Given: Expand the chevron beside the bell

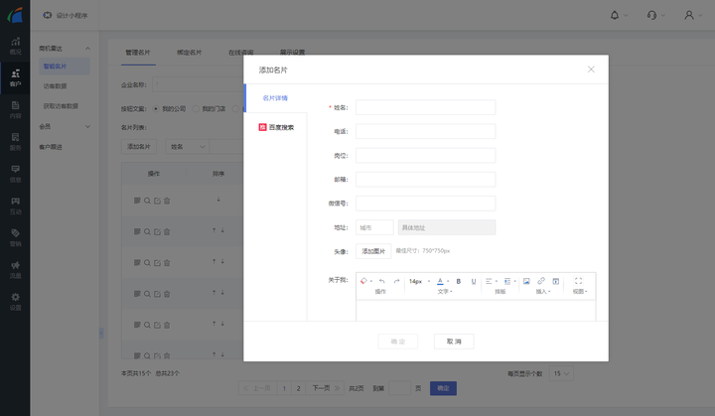Looking at the screenshot, I should click(x=626, y=16).
